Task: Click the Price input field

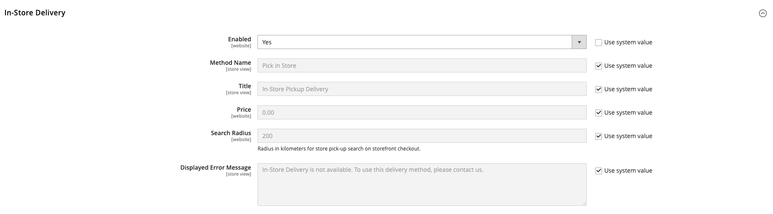Action: 422,113
